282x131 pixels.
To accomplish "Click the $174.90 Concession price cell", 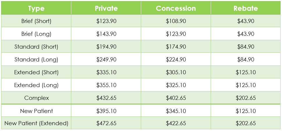I will 176,47.
